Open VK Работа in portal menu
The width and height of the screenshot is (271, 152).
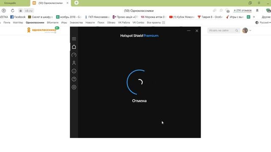point(124,22)
